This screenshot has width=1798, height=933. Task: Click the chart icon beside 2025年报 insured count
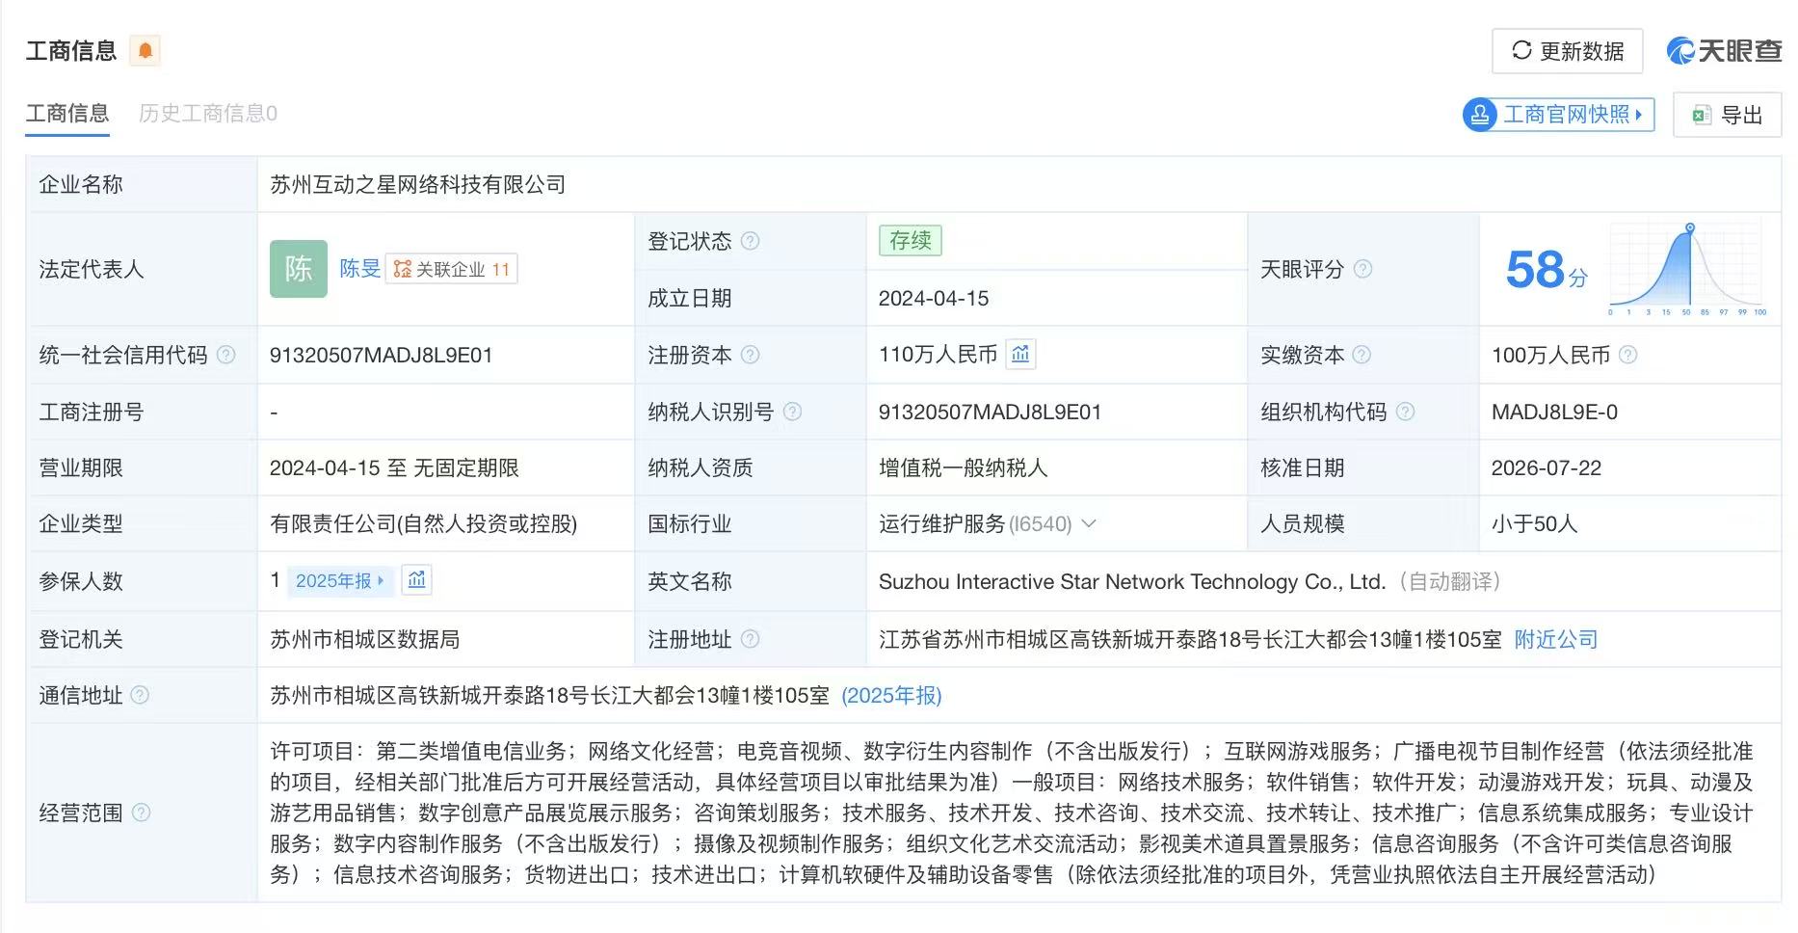[x=416, y=580]
